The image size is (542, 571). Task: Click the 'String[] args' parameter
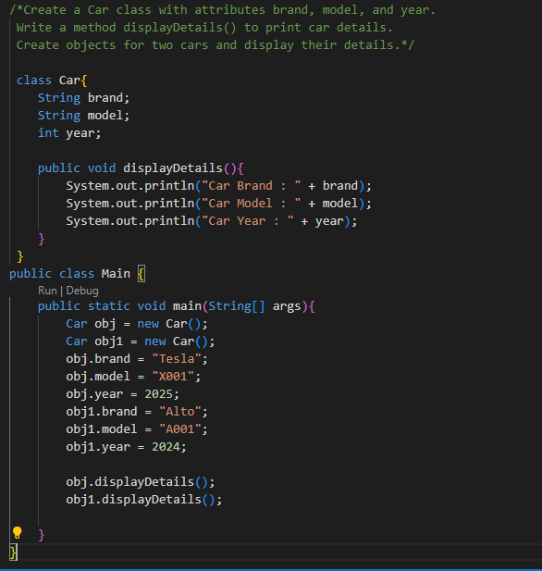click(254, 306)
